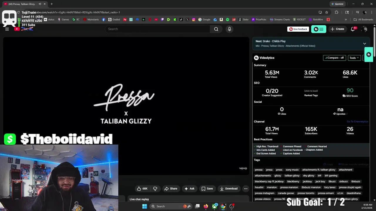Expand the Next: Drake - Childs Play playlist panel
Image resolution: width=376 pixels, height=211 pixels.
click(x=365, y=44)
